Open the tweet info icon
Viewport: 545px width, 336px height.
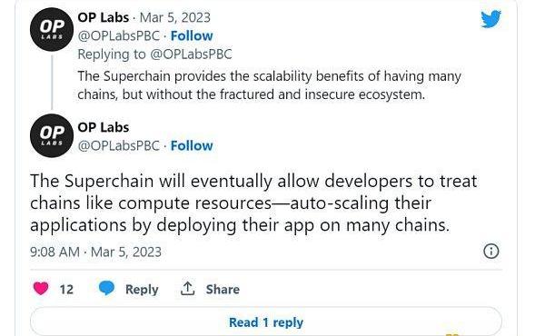[x=491, y=251]
